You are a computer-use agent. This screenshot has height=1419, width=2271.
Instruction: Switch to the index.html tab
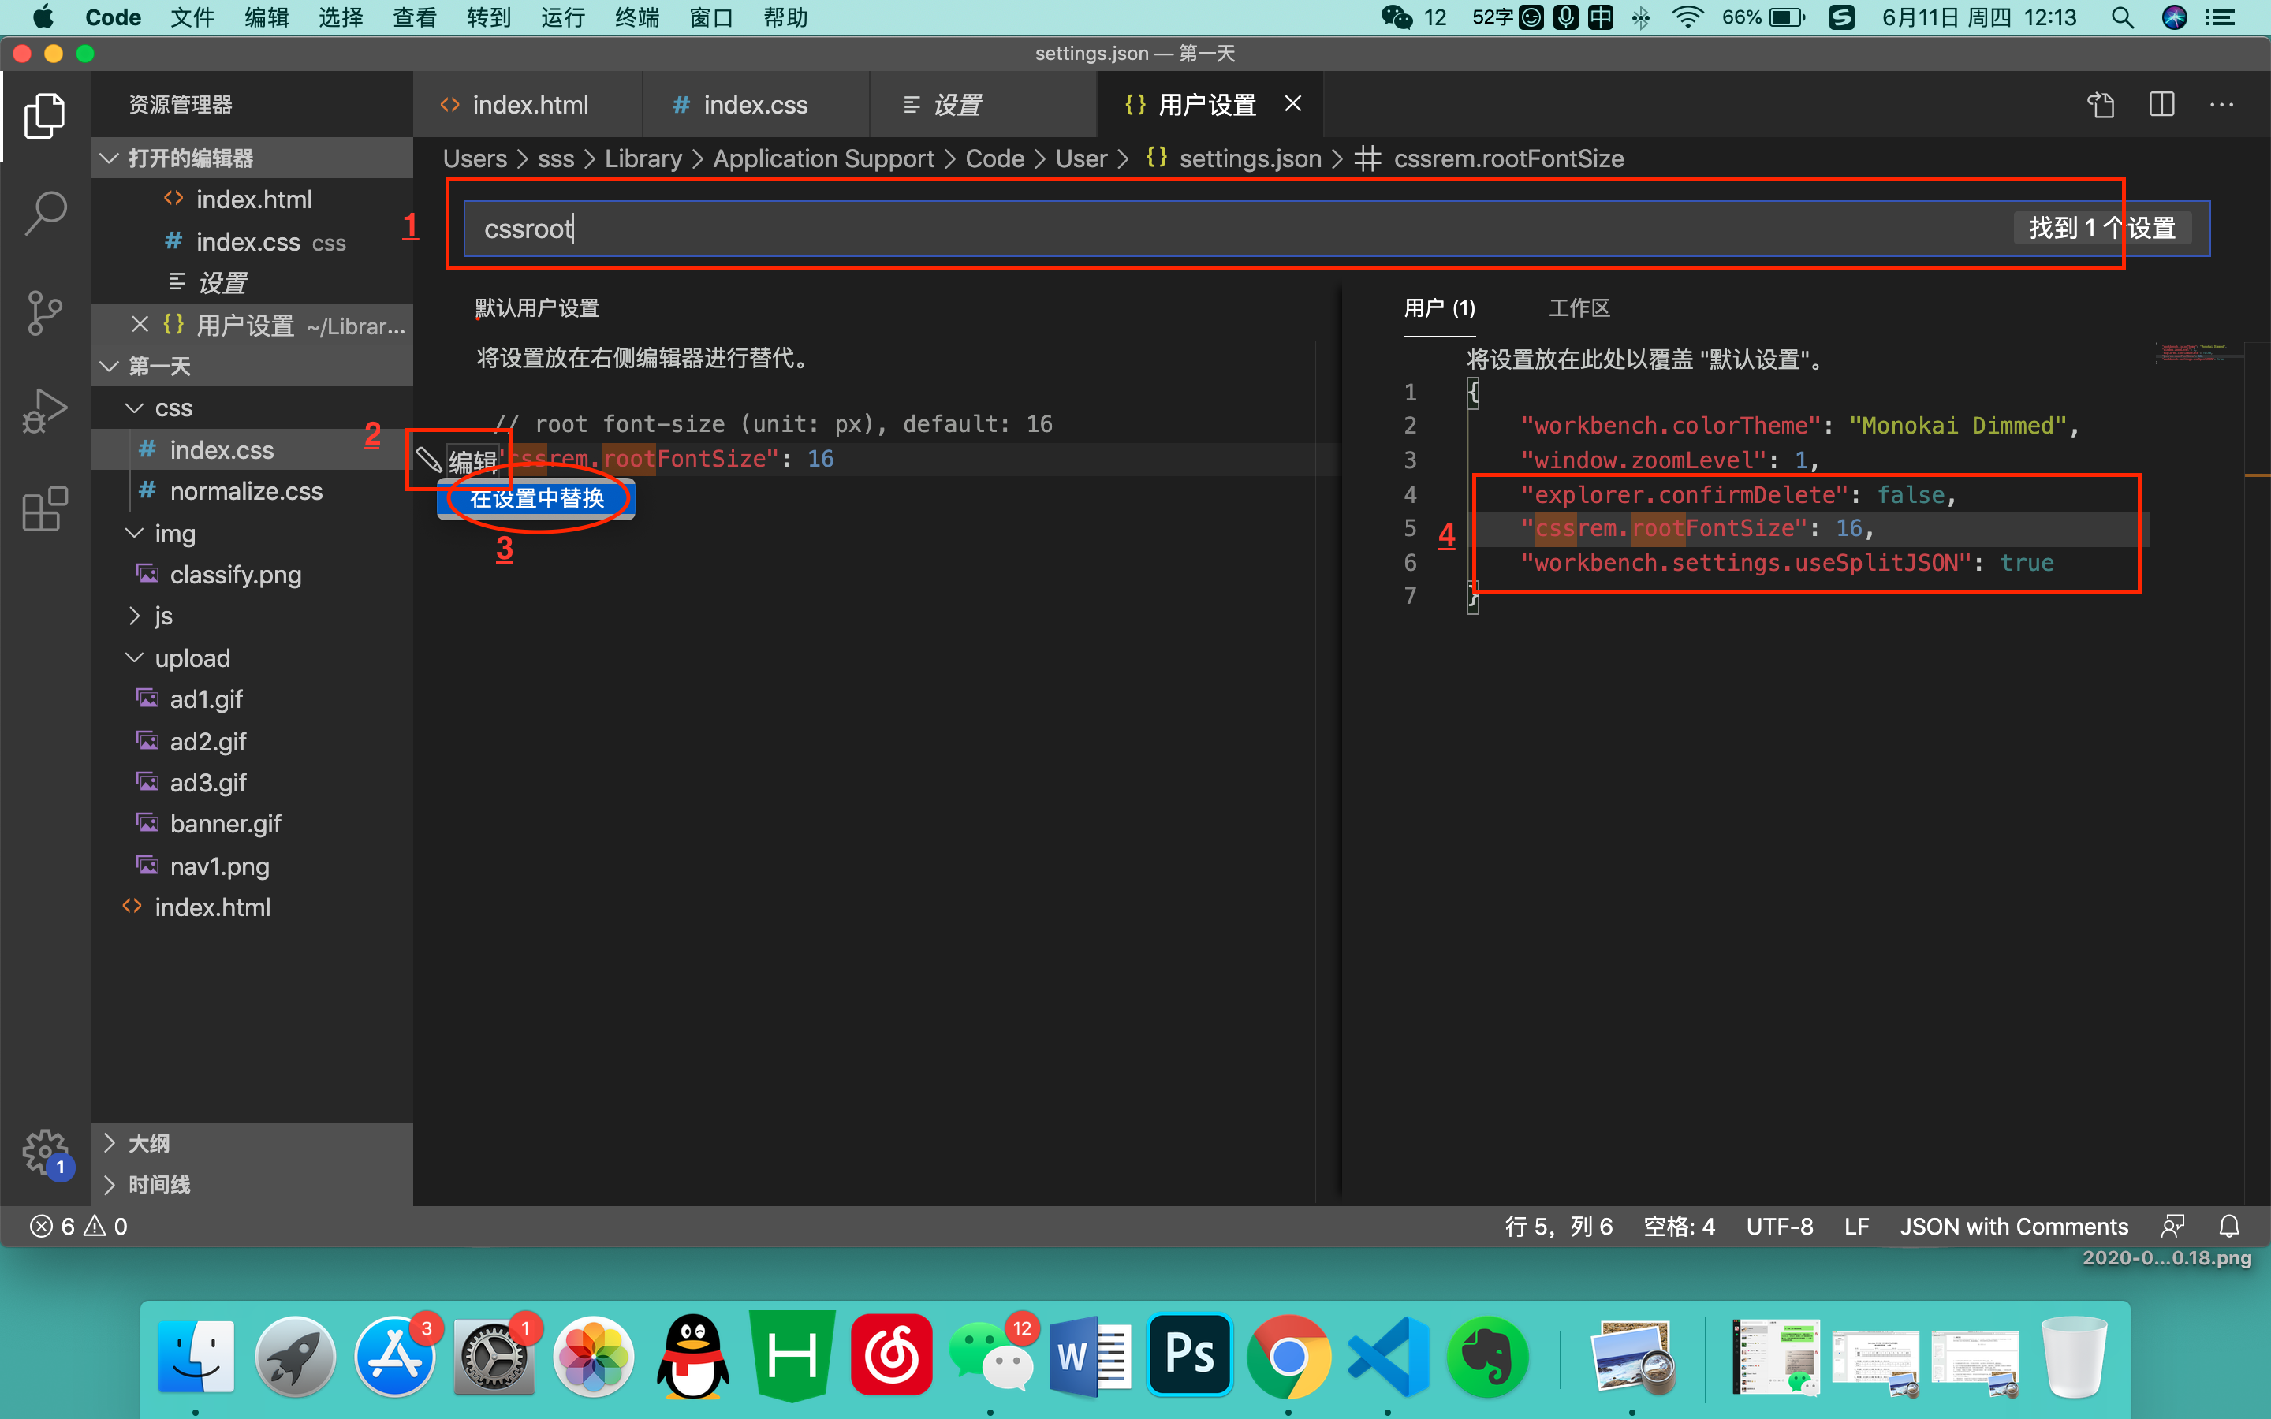(x=528, y=104)
